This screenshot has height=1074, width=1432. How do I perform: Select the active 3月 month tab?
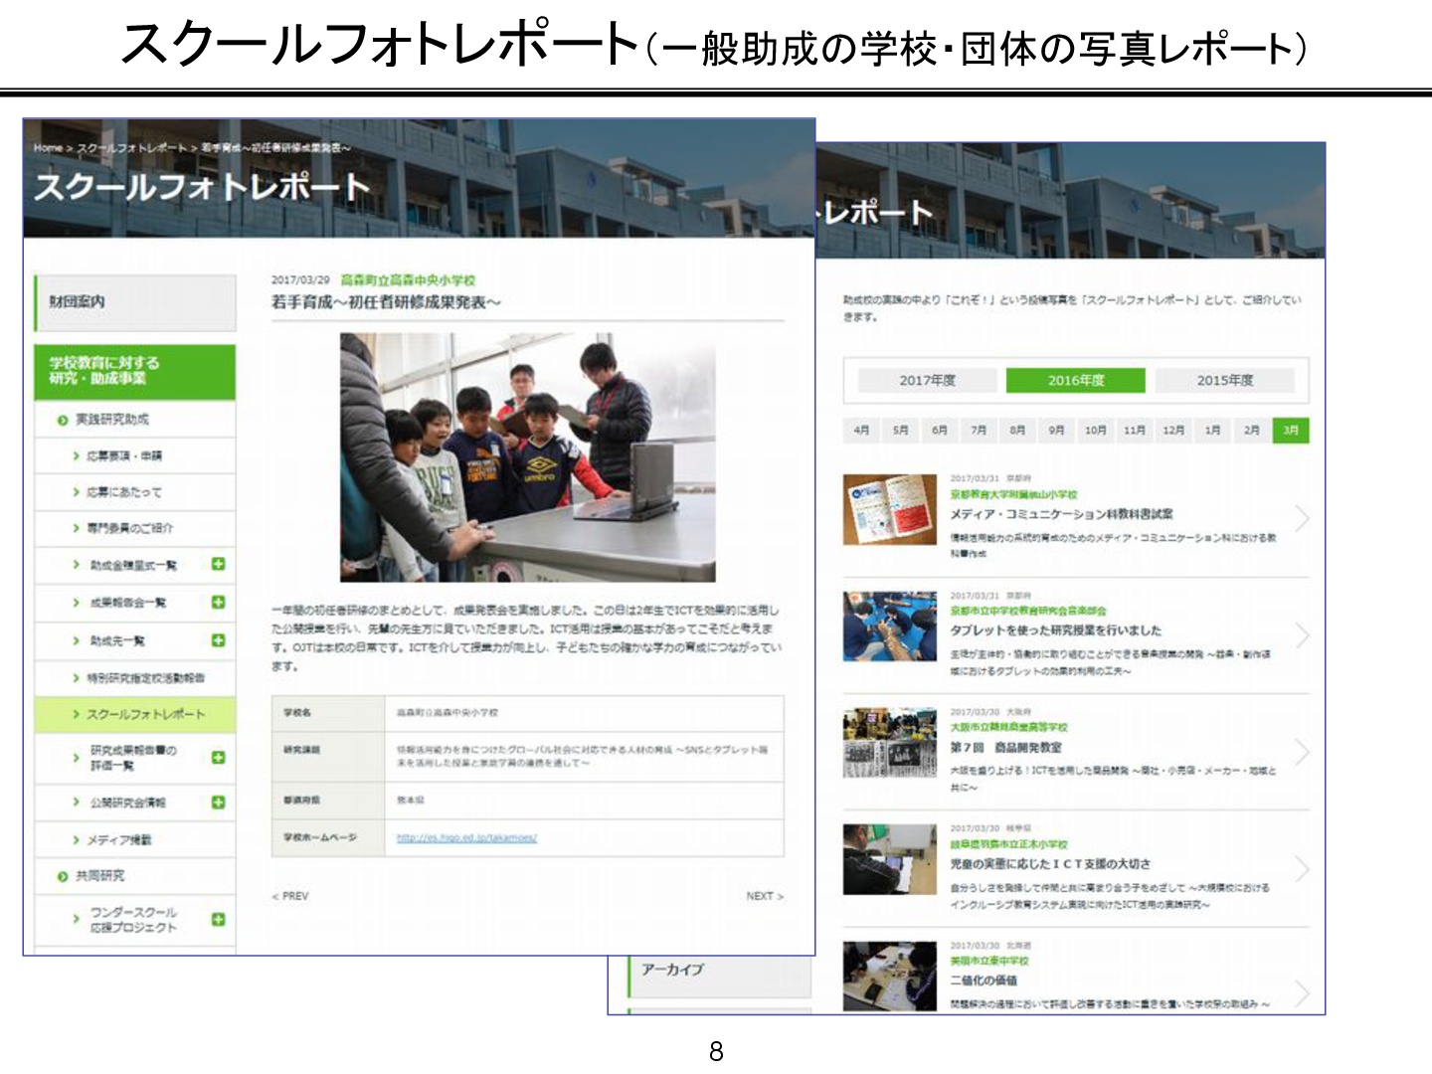[x=1291, y=431]
